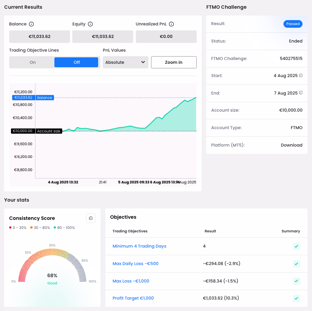The height and width of the screenshot is (311, 312).
Task: Turn Trading Objective Lines Off
Action: tap(76, 62)
